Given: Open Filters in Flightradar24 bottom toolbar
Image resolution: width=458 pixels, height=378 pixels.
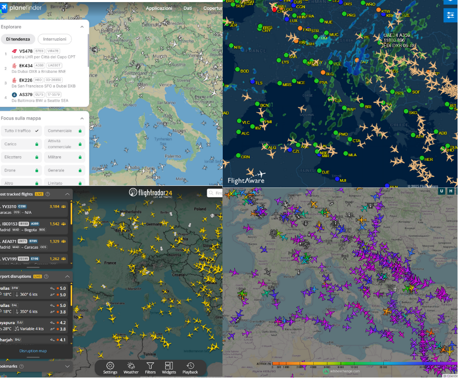Looking at the screenshot, I should click(x=150, y=368).
